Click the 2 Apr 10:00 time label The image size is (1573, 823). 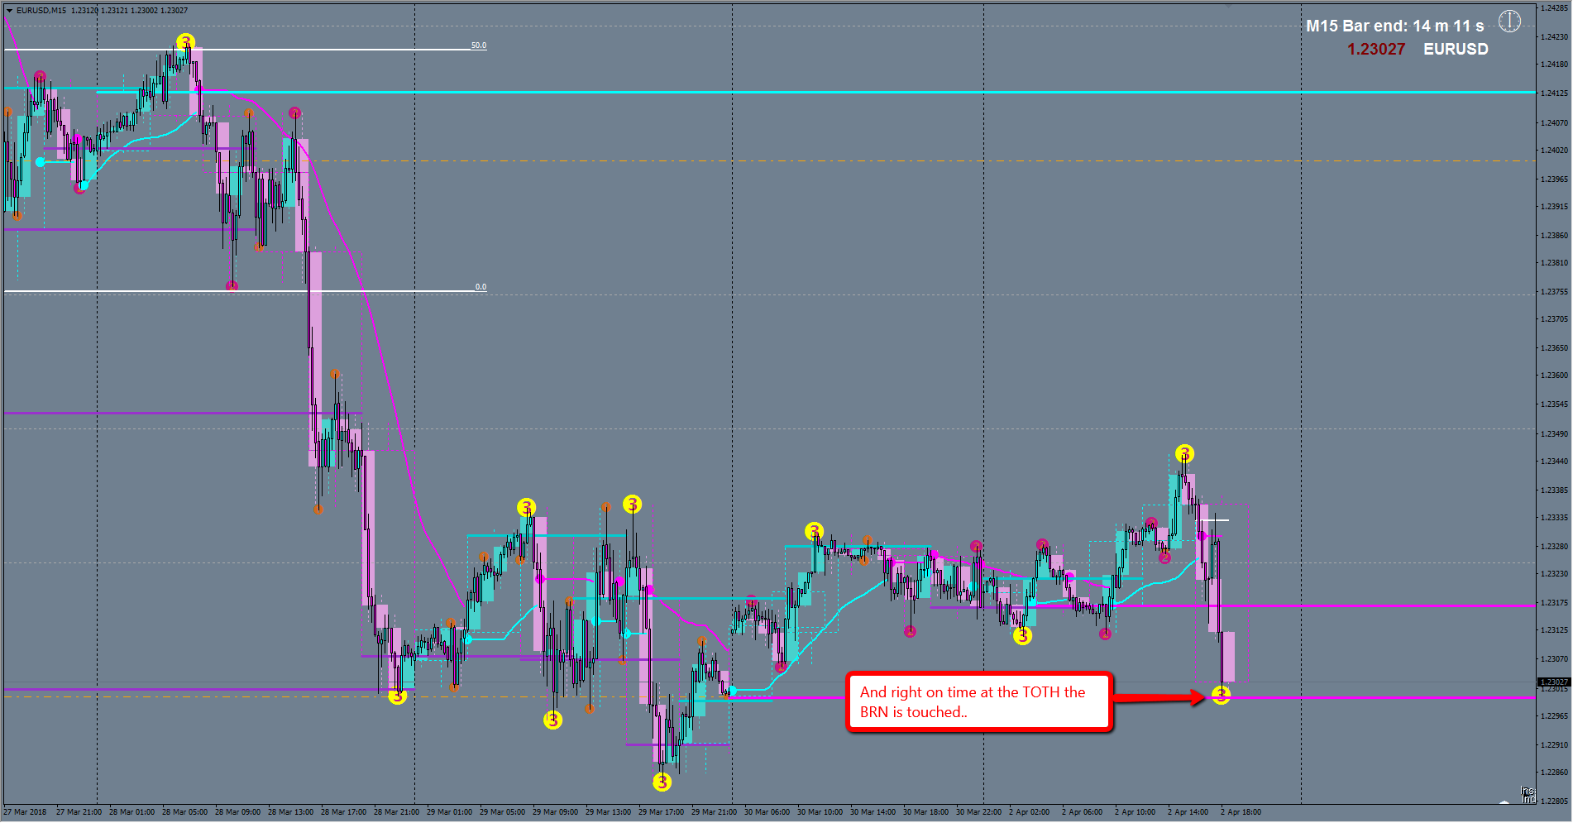pos(1135,812)
